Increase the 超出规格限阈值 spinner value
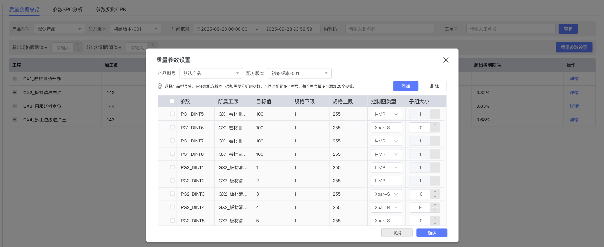 click(78, 45)
